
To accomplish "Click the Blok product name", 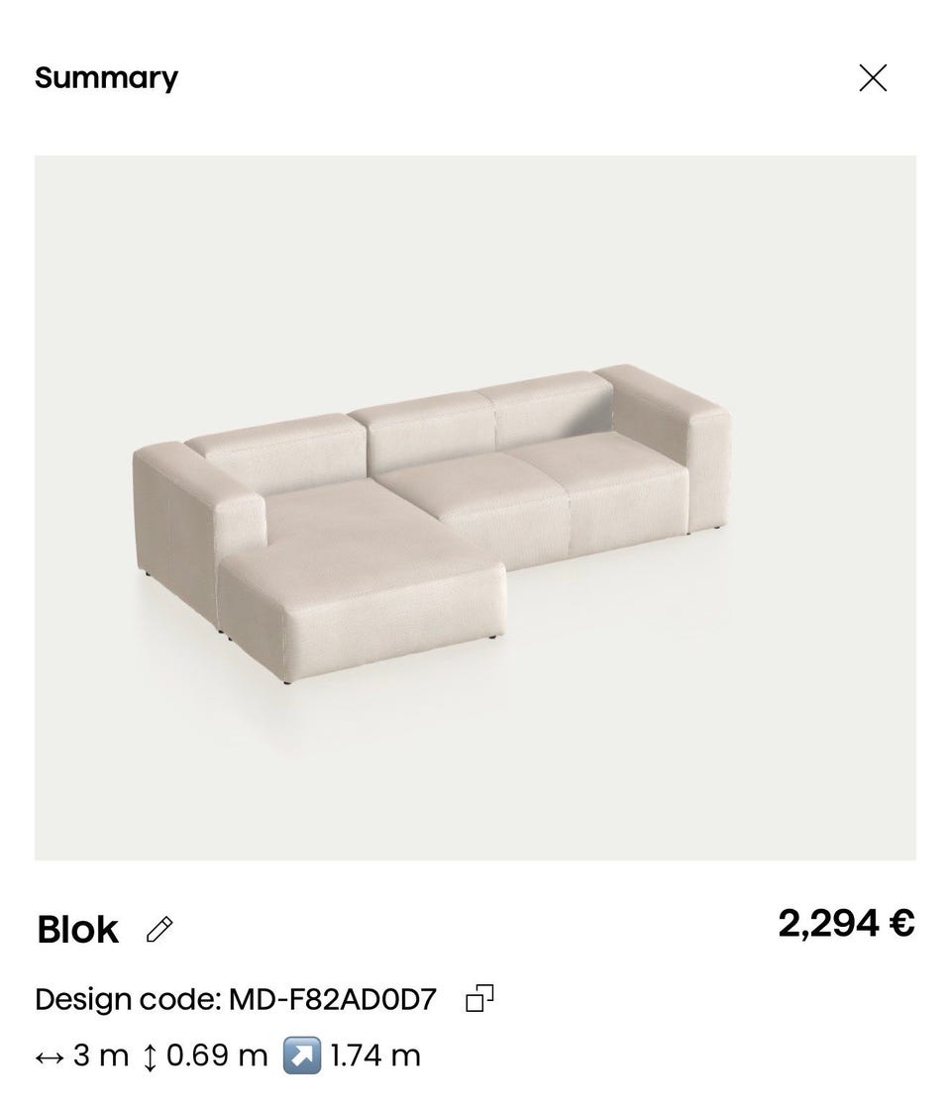I will pyautogui.click(x=78, y=930).
